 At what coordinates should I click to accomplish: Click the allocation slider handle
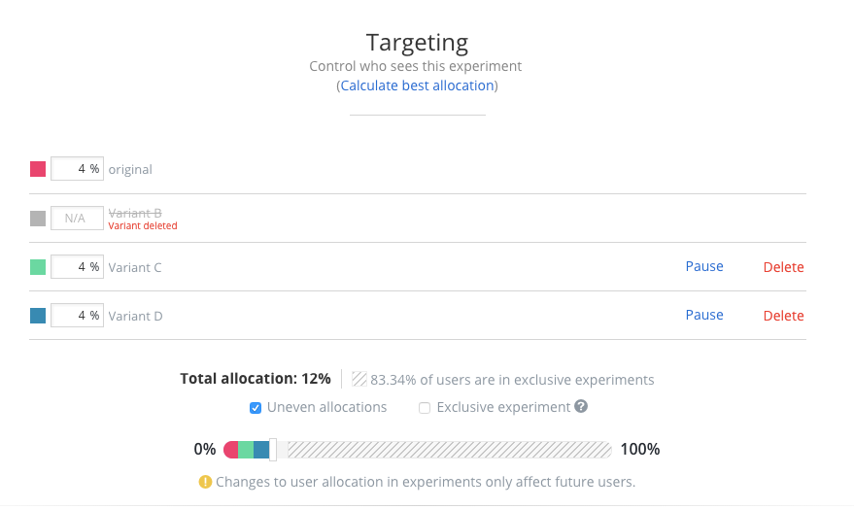(x=273, y=450)
